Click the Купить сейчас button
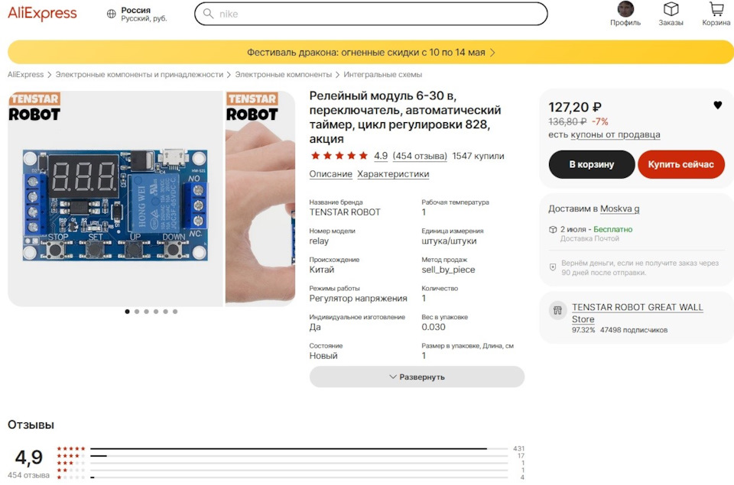This screenshot has width=734, height=485. [x=681, y=164]
